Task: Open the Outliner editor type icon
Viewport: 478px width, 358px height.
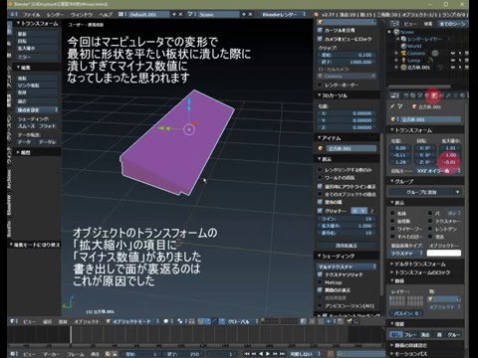Action: click(x=394, y=24)
